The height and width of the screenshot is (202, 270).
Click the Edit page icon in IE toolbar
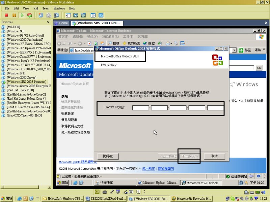pyautogui.click(x=182, y=43)
